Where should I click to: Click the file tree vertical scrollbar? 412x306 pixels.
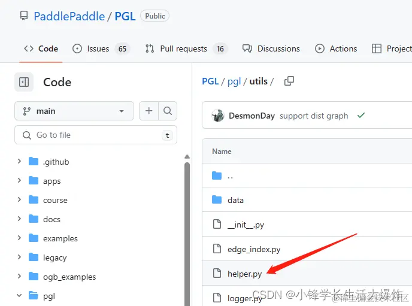point(187,234)
